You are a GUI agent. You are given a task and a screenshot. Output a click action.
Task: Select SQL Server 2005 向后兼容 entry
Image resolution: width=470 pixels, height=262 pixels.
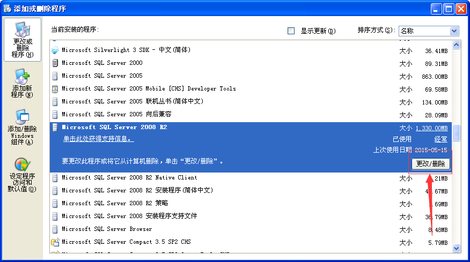[x=116, y=114]
